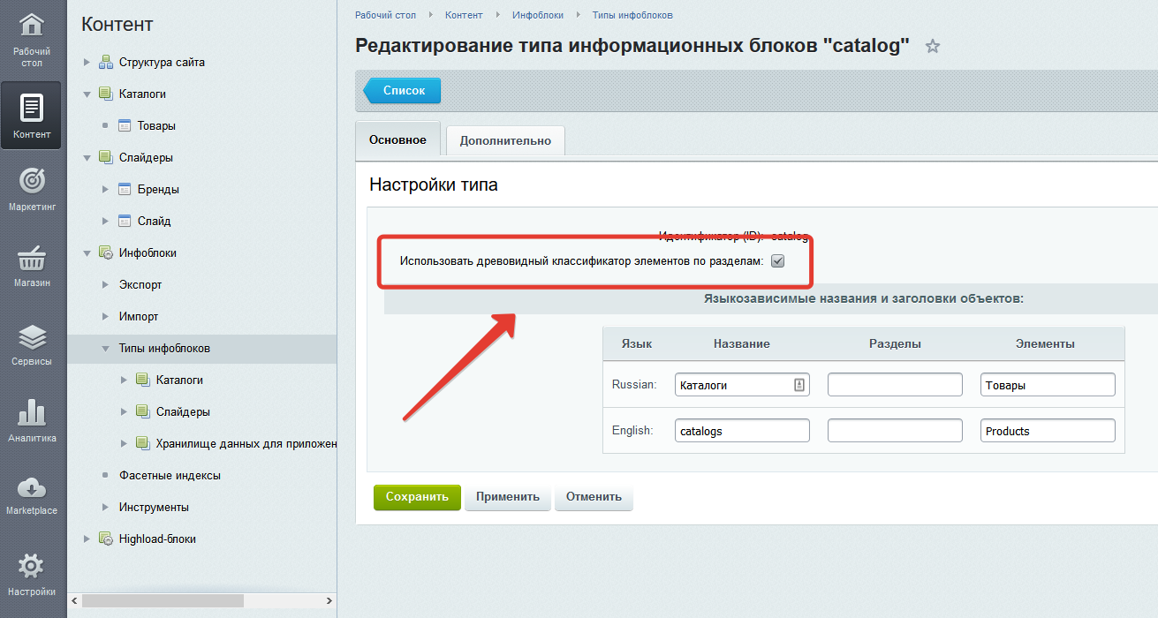Collapse the Слайдеры tree node
Viewport: 1158px width, 618px height.
87,158
